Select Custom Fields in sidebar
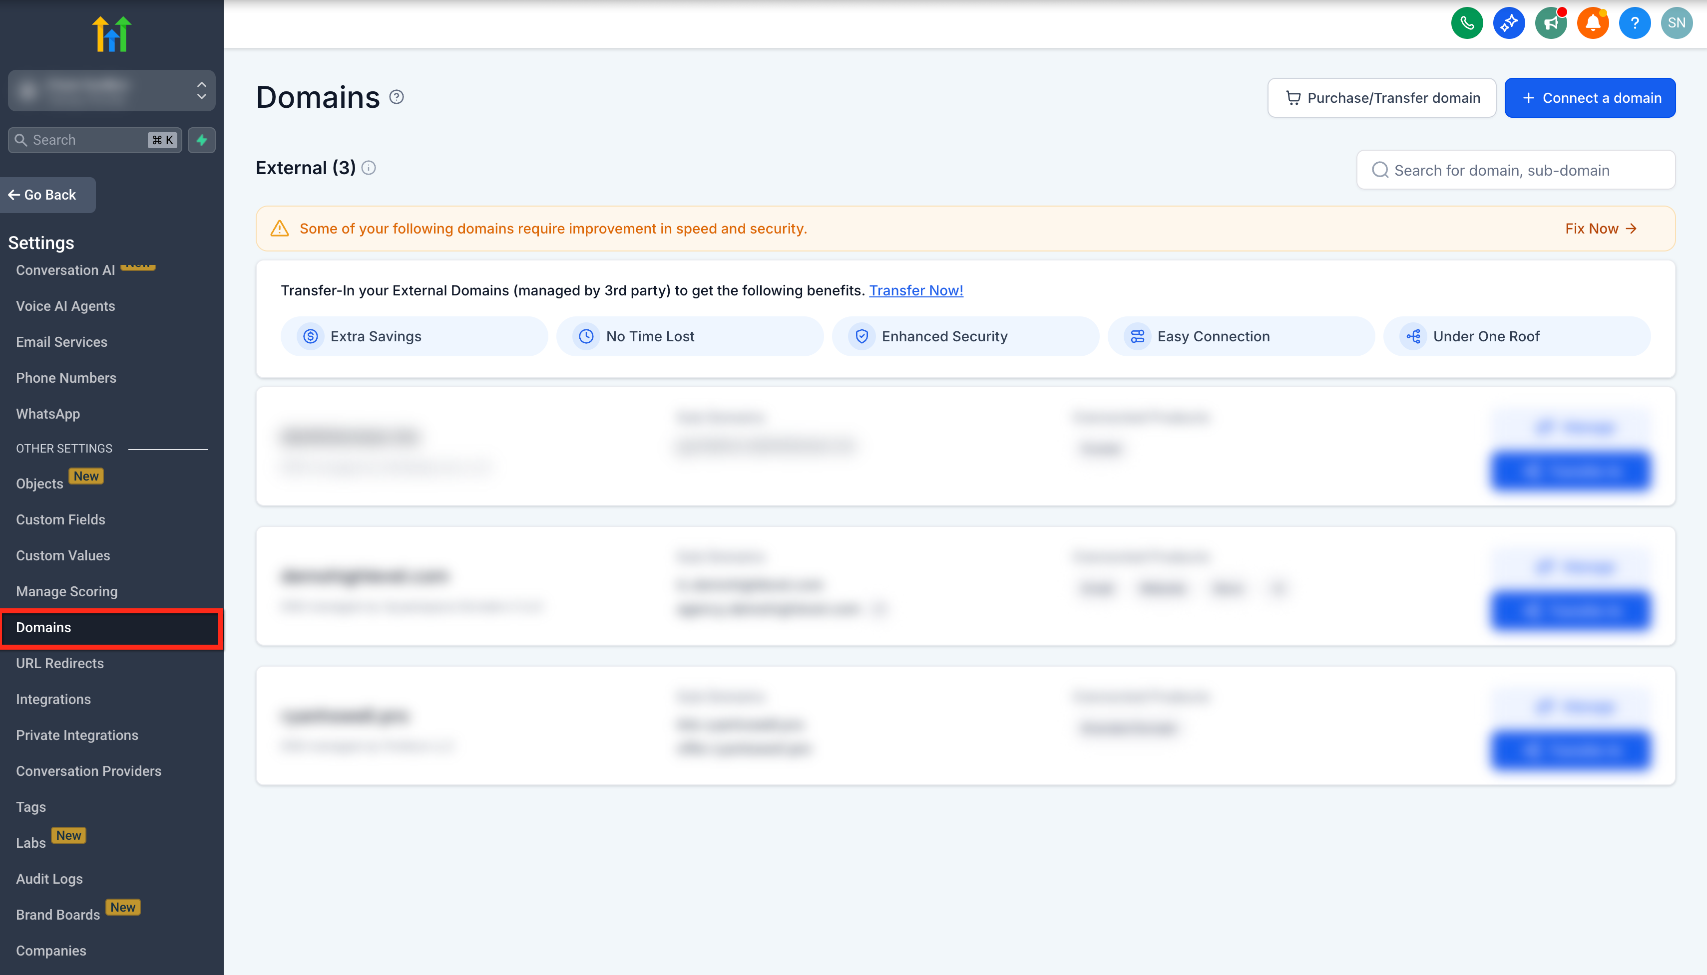The height and width of the screenshot is (975, 1707). point(60,519)
